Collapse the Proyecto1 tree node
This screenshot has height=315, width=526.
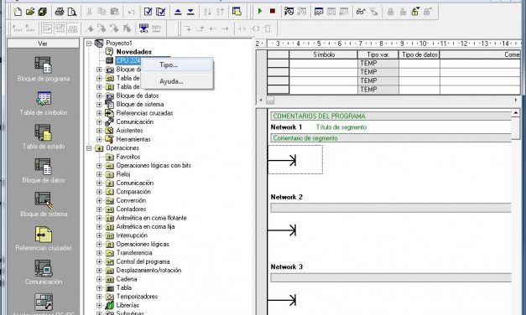coord(89,44)
